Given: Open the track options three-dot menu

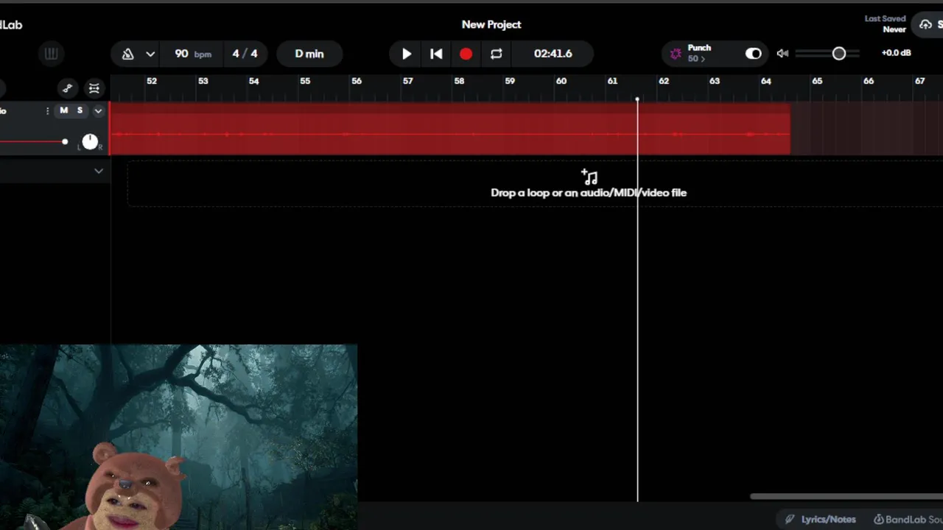Looking at the screenshot, I should [47, 110].
